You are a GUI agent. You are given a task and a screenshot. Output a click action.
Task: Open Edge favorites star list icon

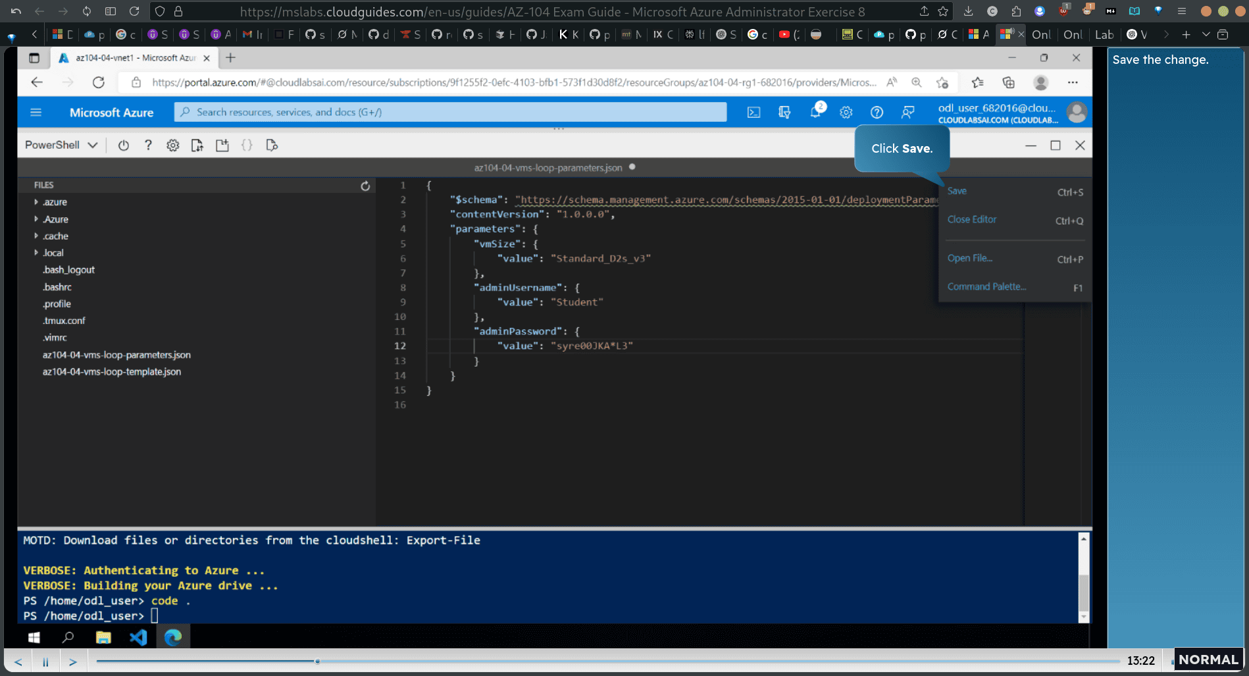coord(977,82)
